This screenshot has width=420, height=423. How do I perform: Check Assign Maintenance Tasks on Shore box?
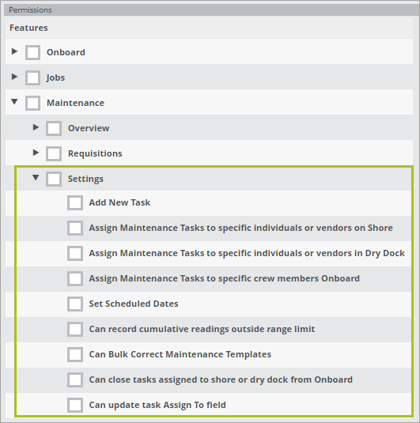pos(75,228)
